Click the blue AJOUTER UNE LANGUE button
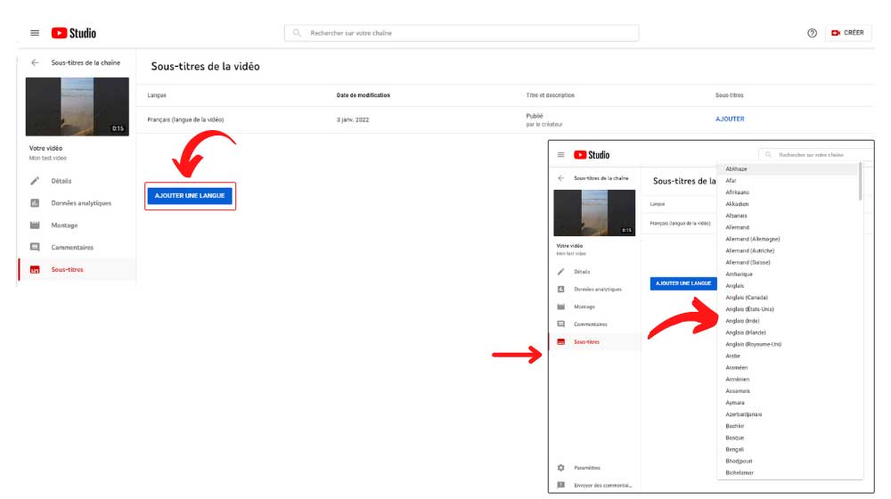This screenshot has width=891, height=499. (x=190, y=195)
